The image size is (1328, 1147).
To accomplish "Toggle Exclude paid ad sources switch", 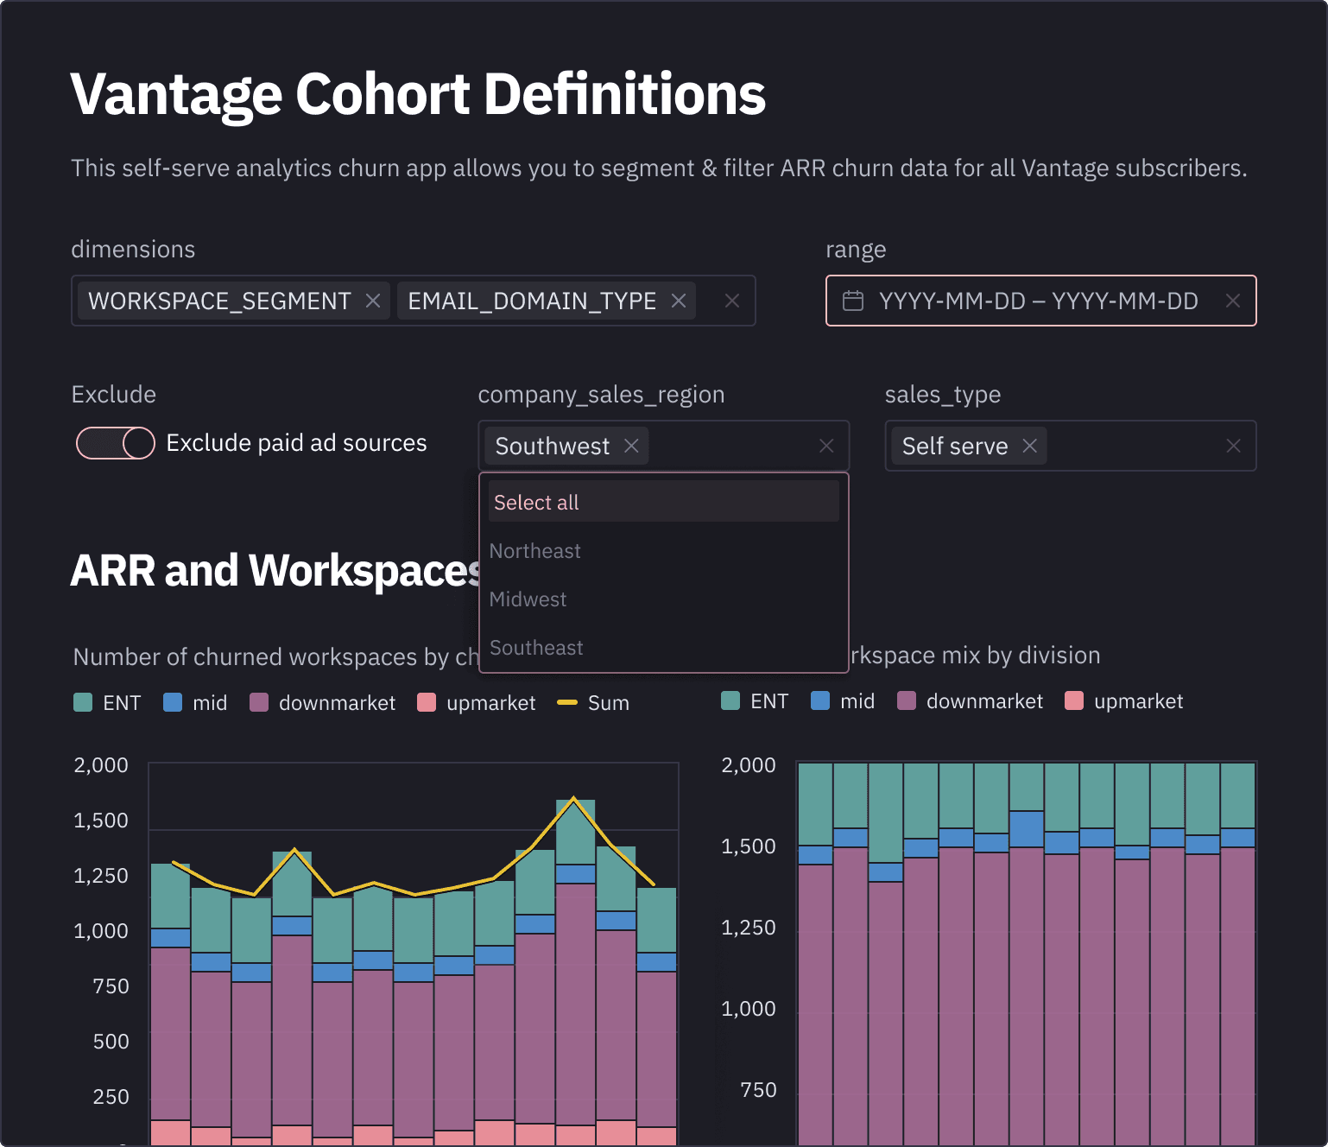I will [116, 443].
